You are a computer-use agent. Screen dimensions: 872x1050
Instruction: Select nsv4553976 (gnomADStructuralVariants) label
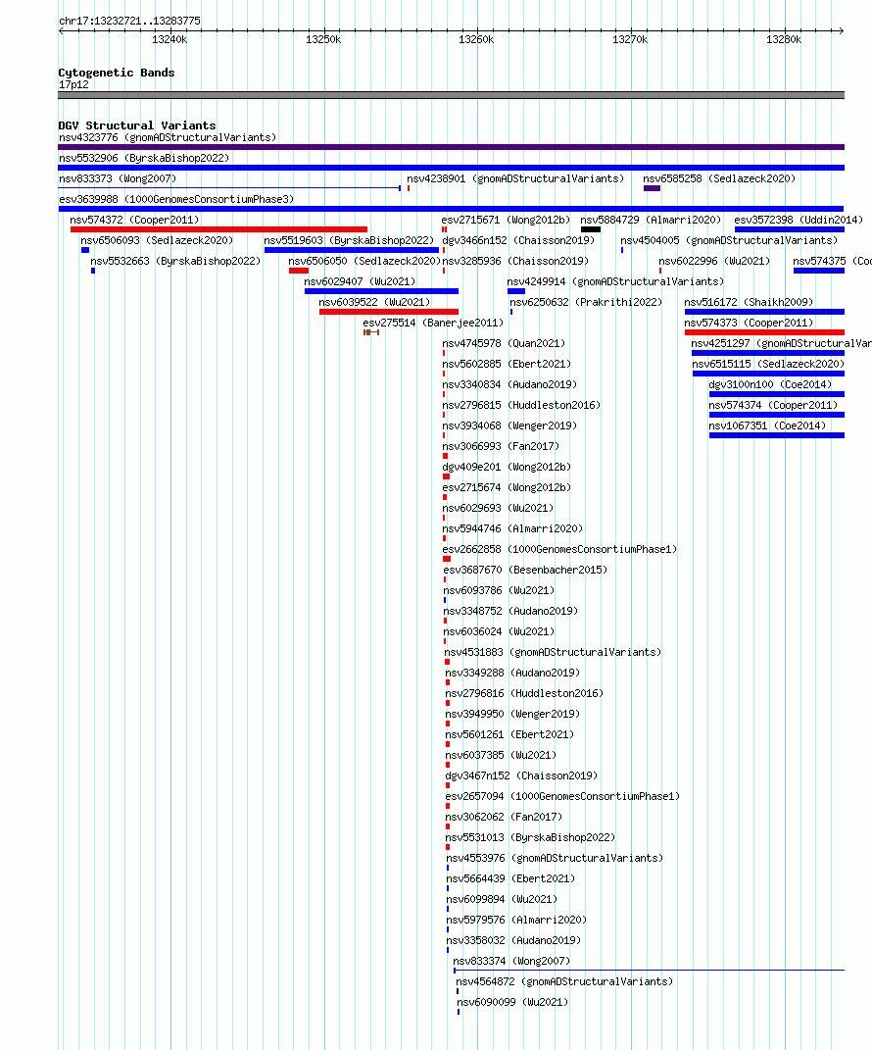pyautogui.click(x=555, y=859)
